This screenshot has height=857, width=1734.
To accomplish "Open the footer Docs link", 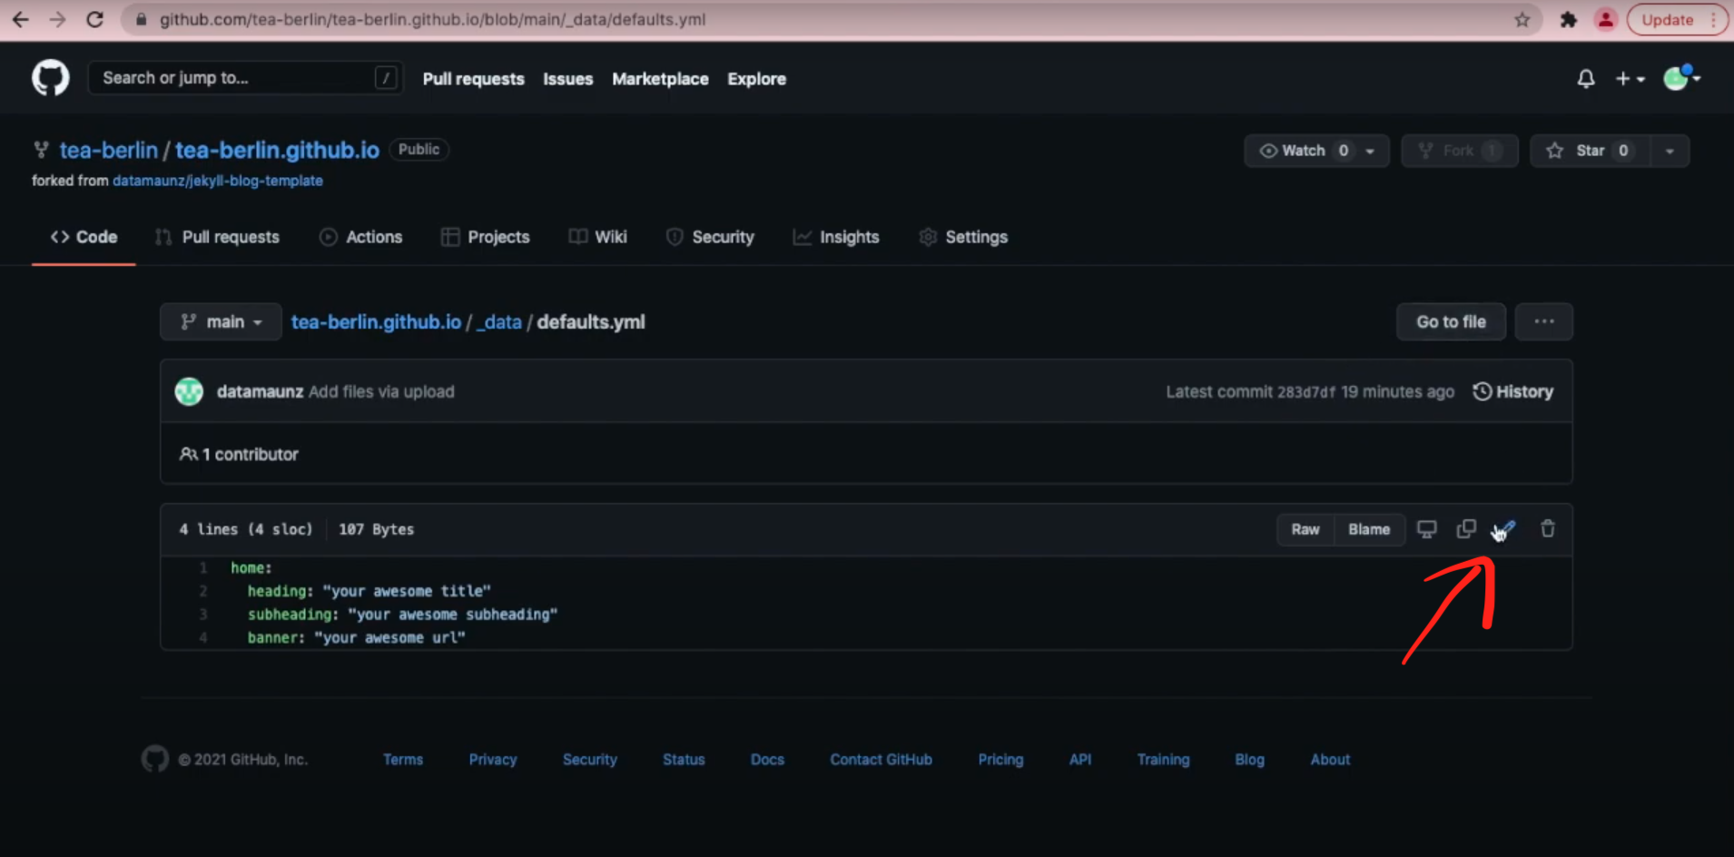I will (x=767, y=759).
